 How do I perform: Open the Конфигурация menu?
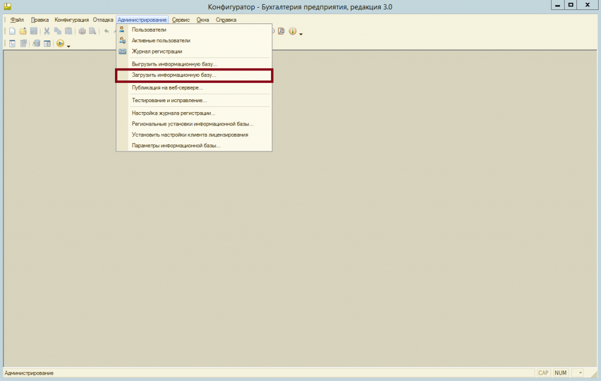click(x=72, y=20)
